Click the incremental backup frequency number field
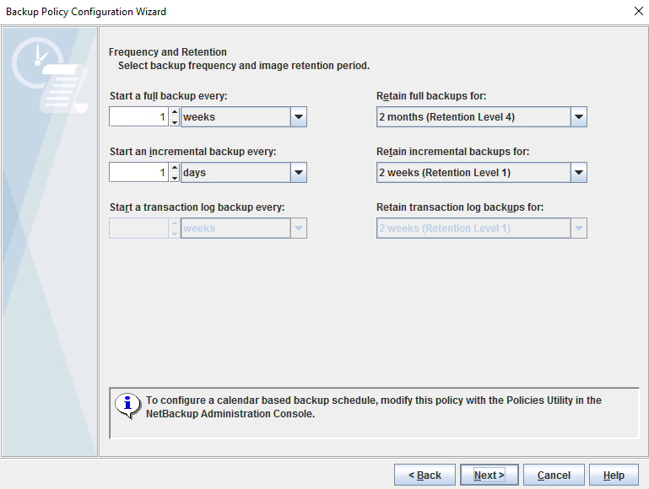This screenshot has width=649, height=489. click(x=139, y=173)
